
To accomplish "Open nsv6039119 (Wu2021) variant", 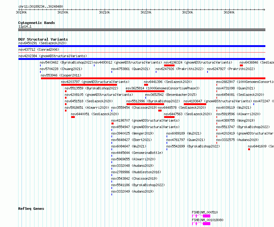I will click(x=234, y=108).
